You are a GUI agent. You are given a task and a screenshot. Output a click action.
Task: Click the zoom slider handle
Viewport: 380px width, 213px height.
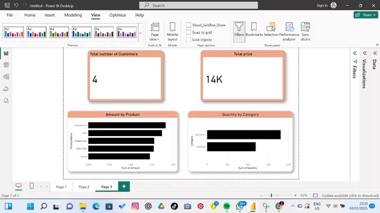[271, 195]
